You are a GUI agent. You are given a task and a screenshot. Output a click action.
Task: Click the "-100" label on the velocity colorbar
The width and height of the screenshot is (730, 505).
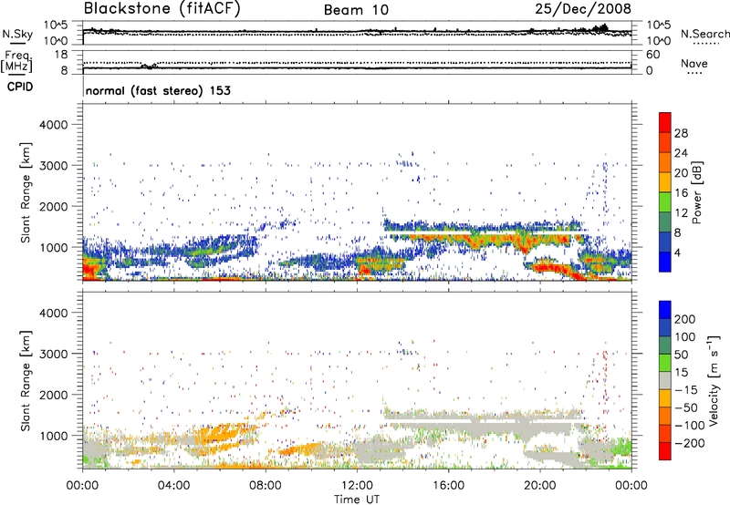[x=690, y=426]
